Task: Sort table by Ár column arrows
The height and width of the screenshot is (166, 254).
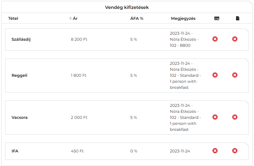Action: tap(70, 18)
